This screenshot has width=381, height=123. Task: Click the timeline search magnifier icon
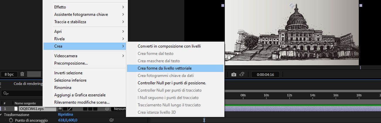point(6,93)
